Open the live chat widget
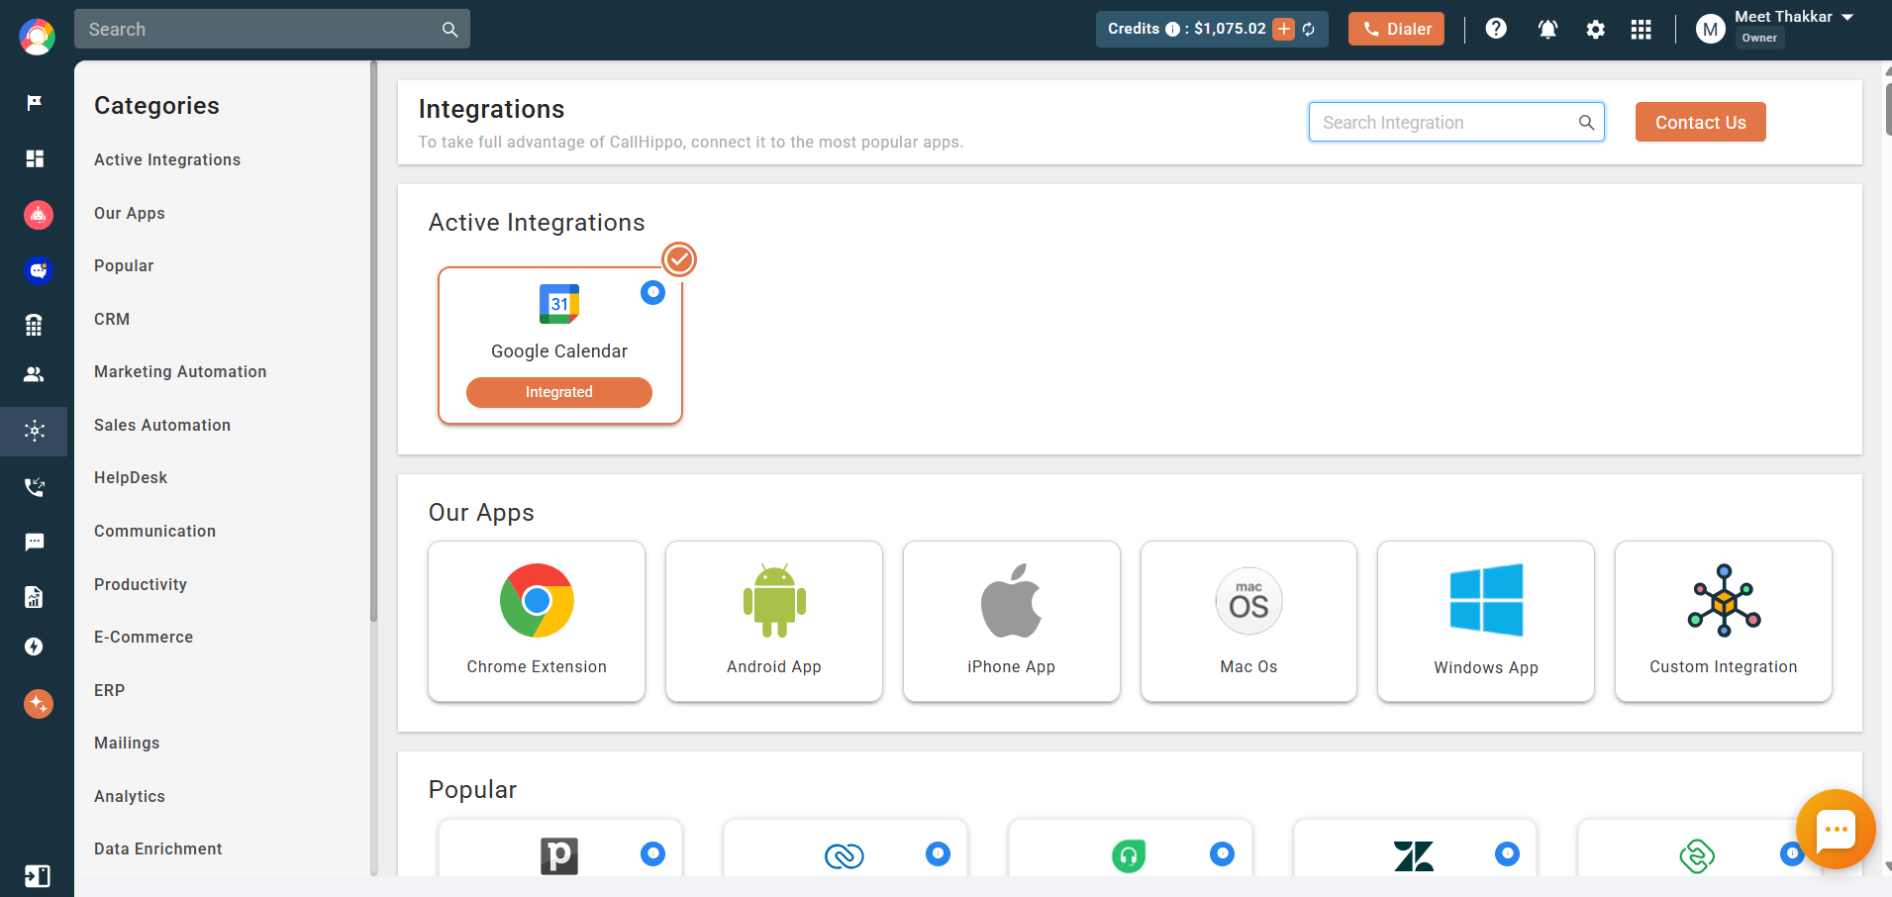 click(x=1836, y=830)
